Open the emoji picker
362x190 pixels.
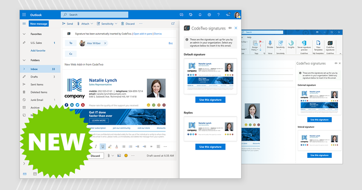tap(126, 156)
